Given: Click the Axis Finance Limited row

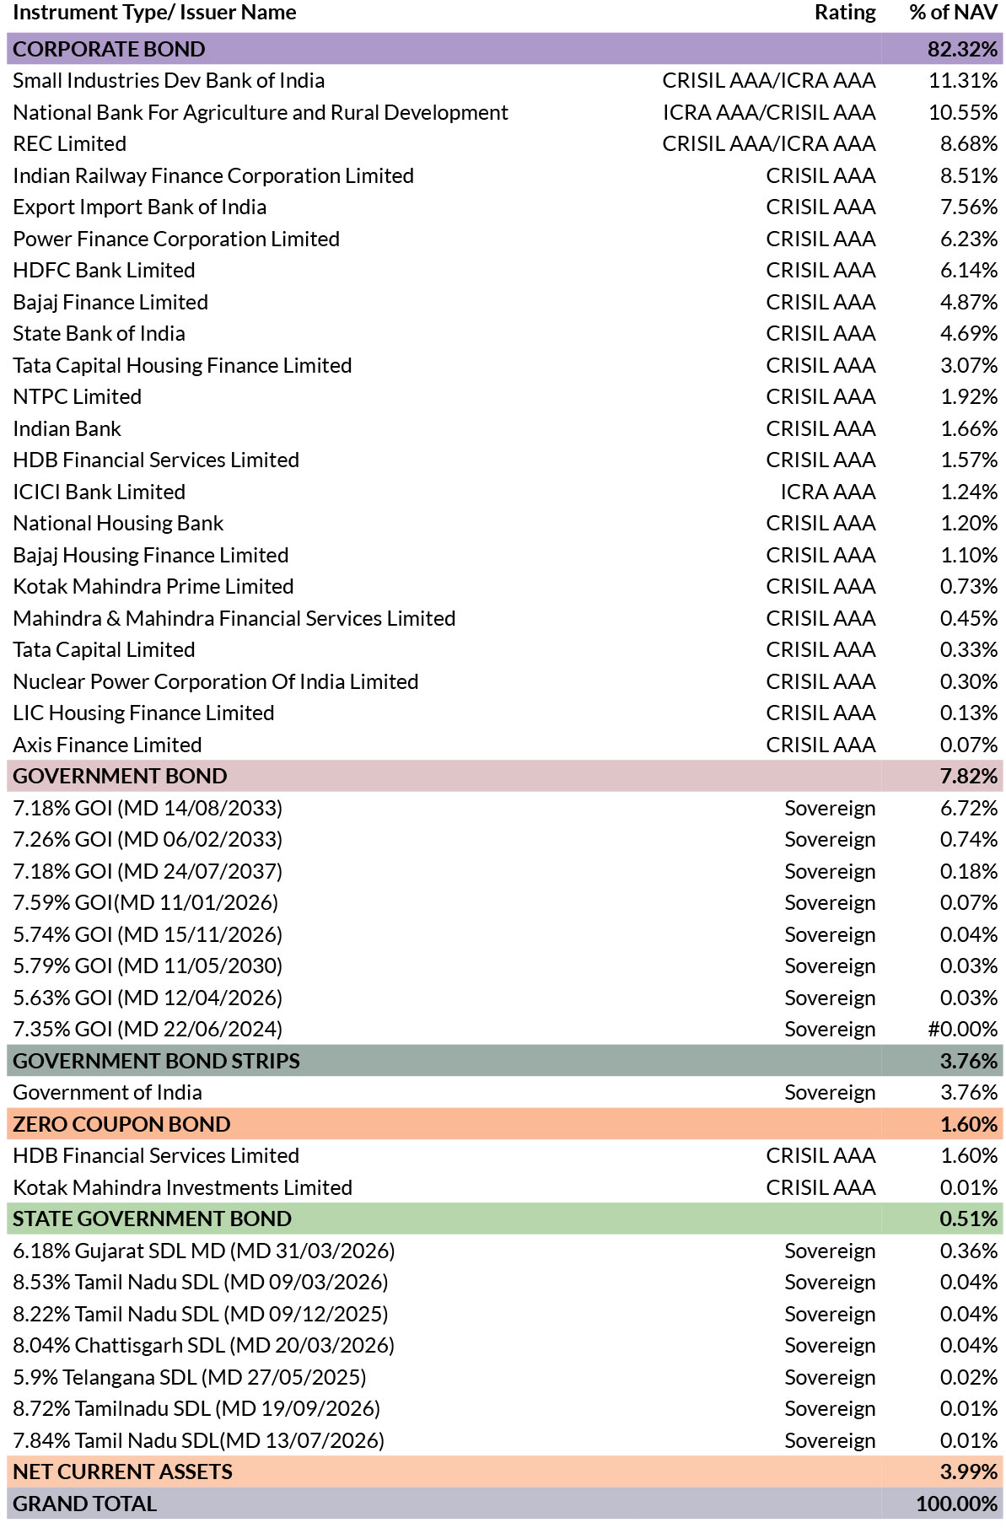Looking at the screenshot, I should click(504, 745).
